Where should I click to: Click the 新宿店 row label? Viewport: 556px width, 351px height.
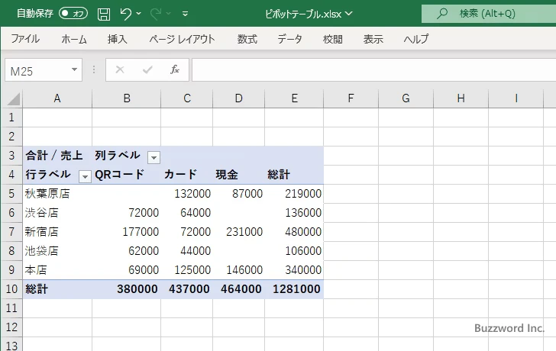click(57, 232)
